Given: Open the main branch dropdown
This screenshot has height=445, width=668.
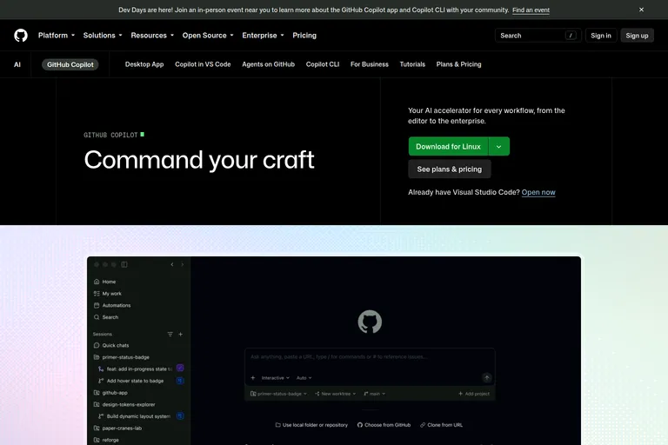Looking at the screenshot, I should pos(375,394).
